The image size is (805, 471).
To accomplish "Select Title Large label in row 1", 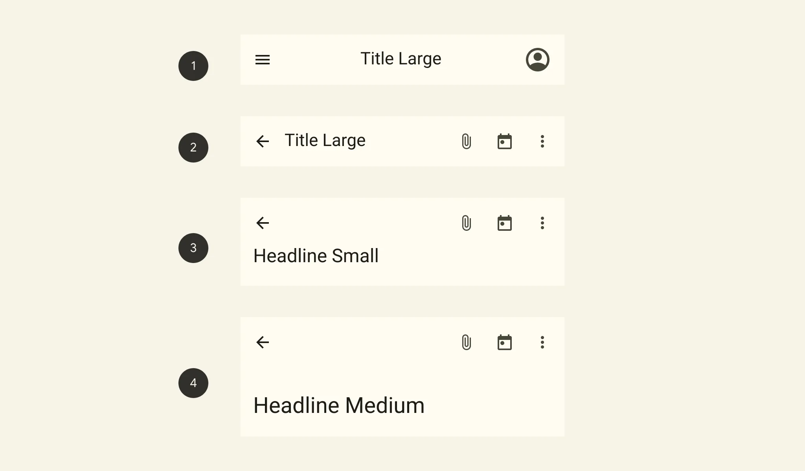I will click(x=401, y=58).
